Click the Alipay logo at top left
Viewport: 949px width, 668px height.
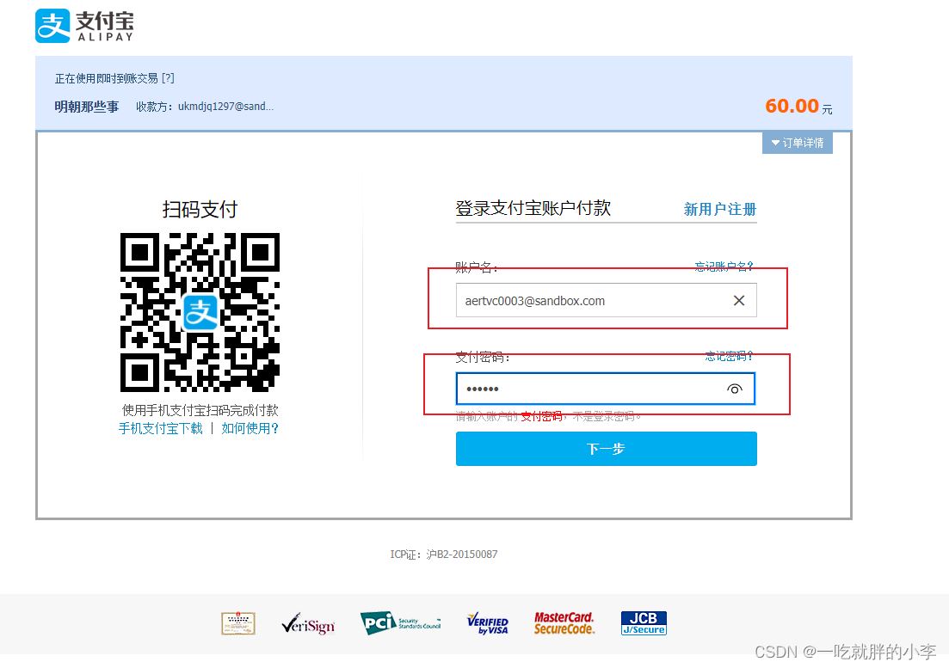[84, 26]
